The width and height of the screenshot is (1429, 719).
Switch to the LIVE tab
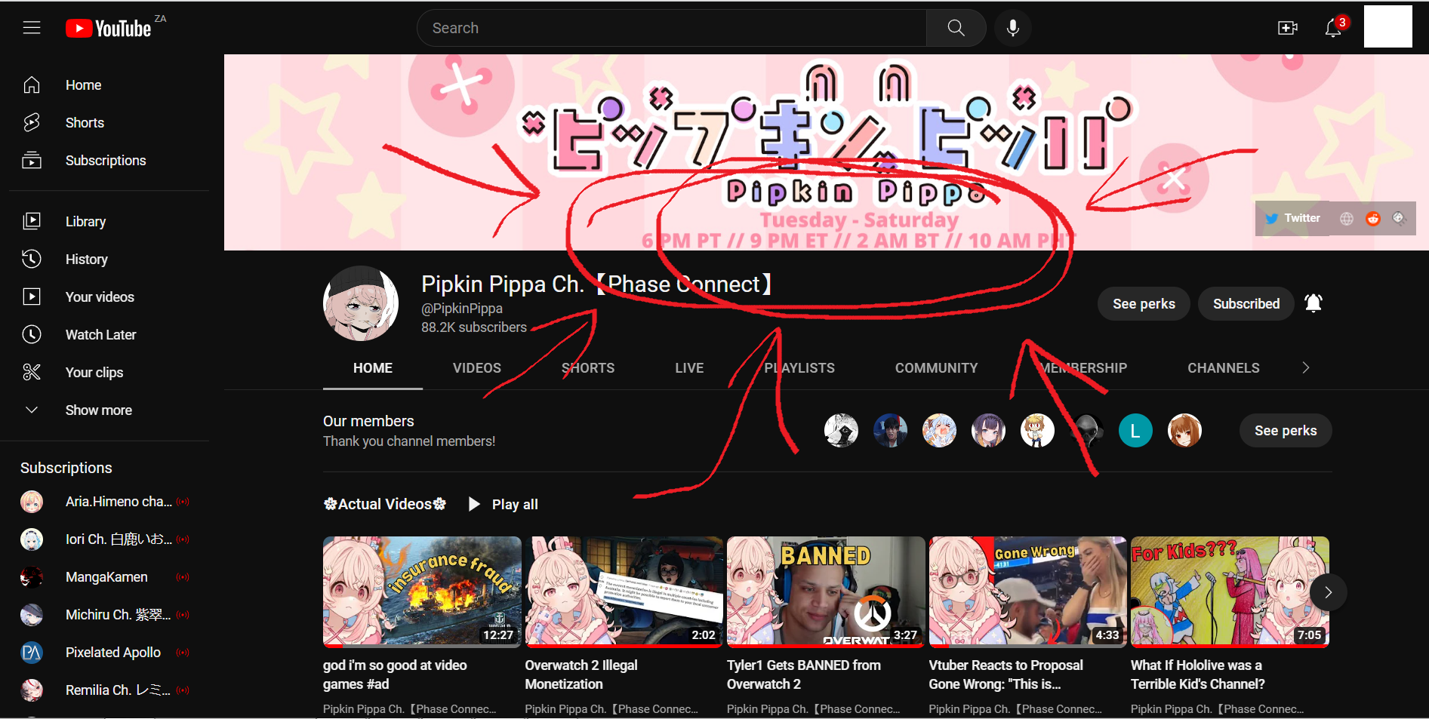[689, 368]
